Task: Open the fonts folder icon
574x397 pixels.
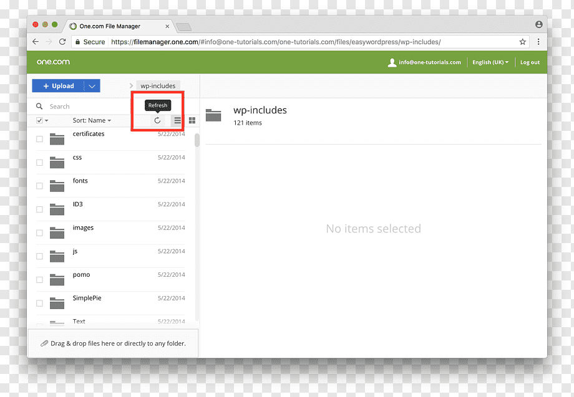Action: point(57,186)
